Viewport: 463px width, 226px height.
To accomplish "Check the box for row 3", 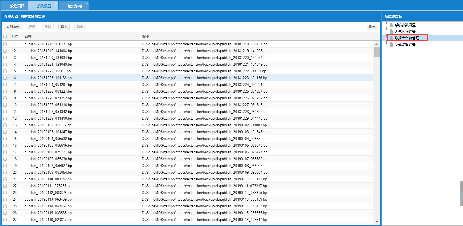I will click(5, 58).
